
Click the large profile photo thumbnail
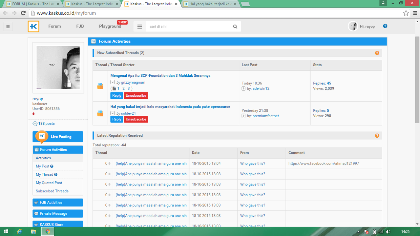point(58,68)
